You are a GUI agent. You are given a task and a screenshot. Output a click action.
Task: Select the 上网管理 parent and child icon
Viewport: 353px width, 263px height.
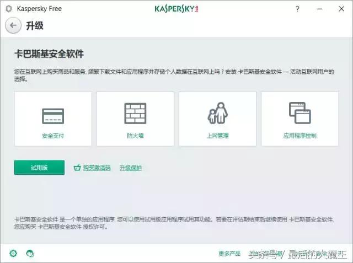tap(217, 113)
